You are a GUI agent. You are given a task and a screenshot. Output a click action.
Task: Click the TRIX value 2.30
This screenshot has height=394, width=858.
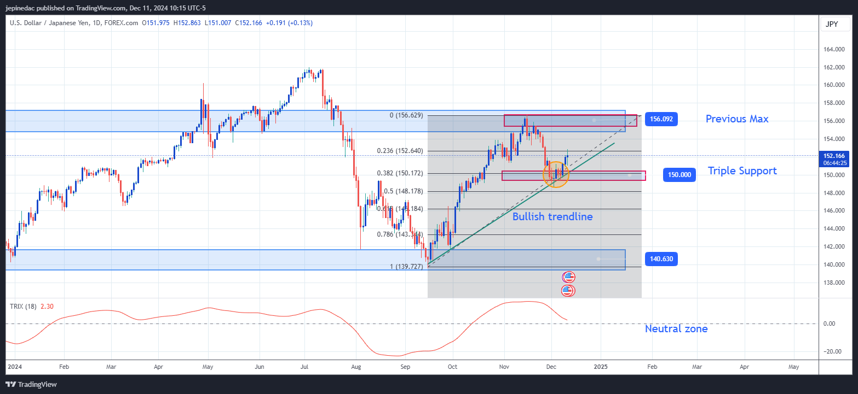pos(46,307)
